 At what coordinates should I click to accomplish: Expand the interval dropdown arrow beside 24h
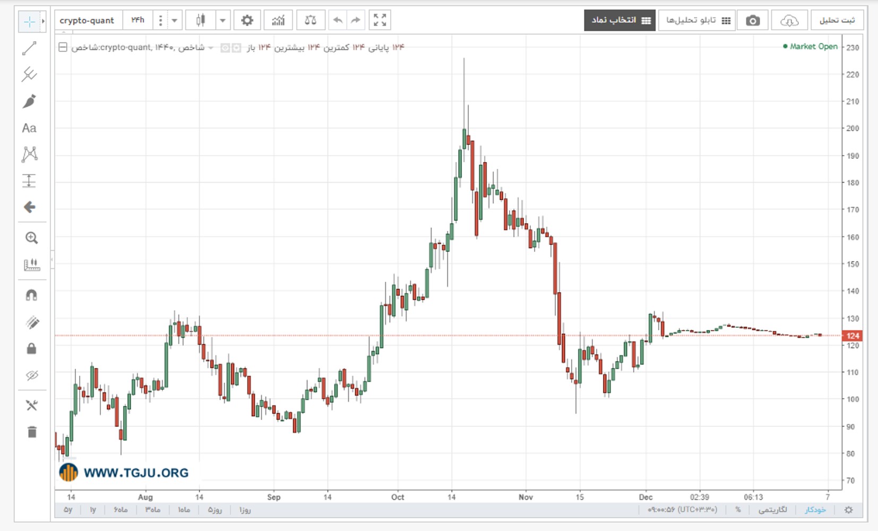coord(174,20)
